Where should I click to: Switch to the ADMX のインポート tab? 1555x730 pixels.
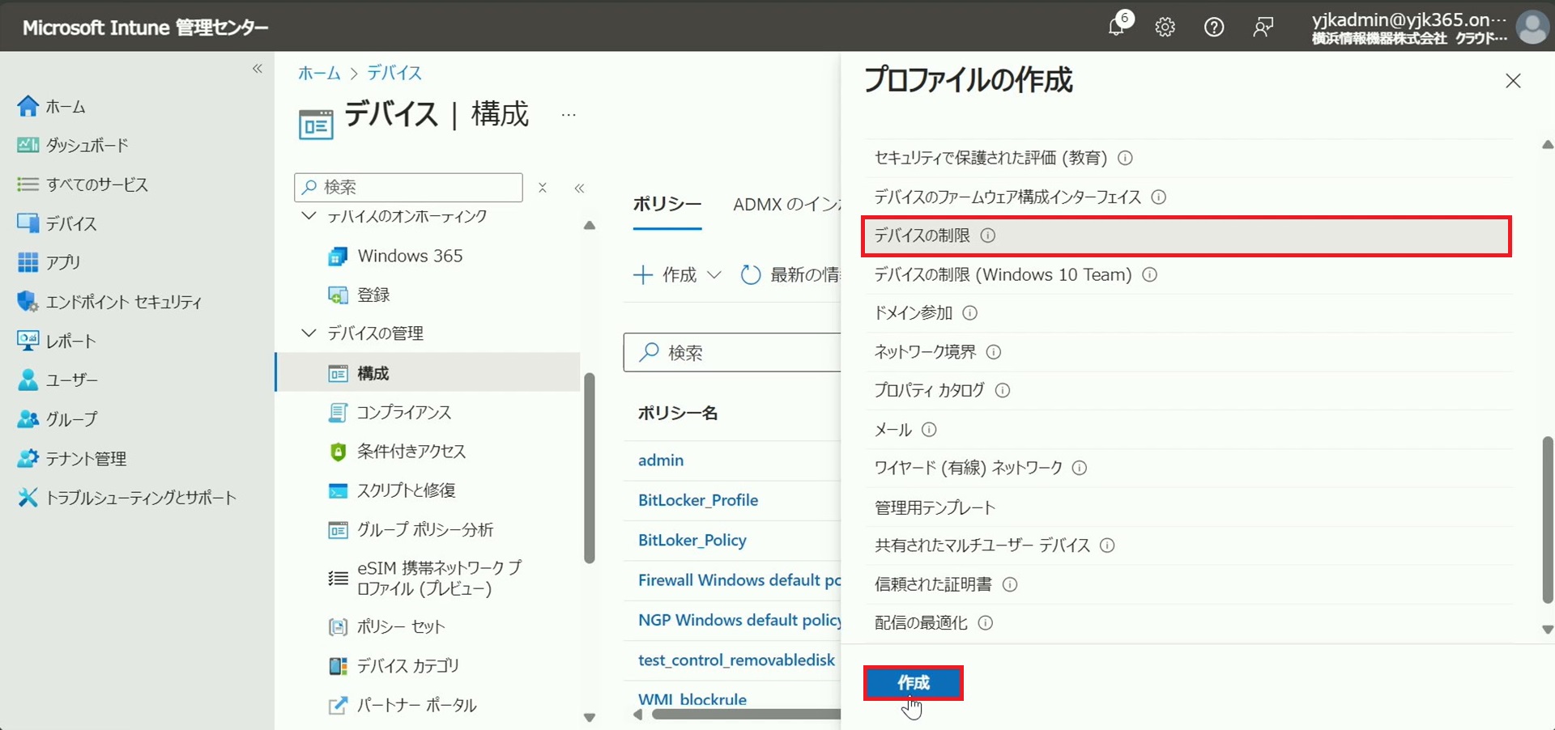tap(787, 205)
